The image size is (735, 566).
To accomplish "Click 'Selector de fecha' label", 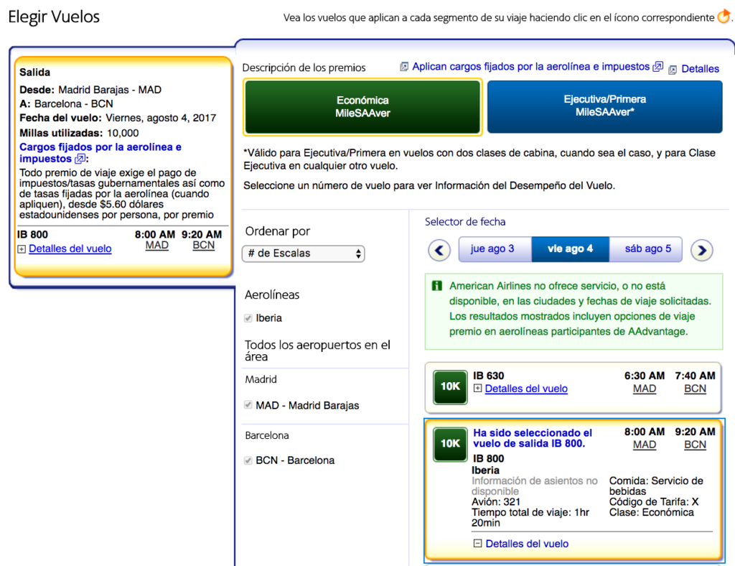I will [x=465, y=222].
